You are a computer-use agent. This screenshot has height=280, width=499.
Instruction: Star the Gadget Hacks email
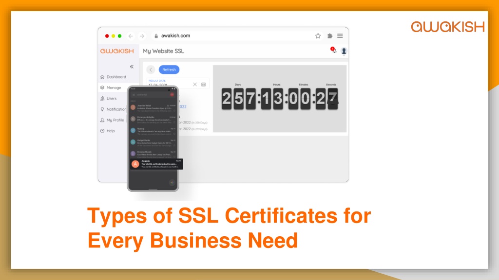pyautogui.click(x=174, y=145)
